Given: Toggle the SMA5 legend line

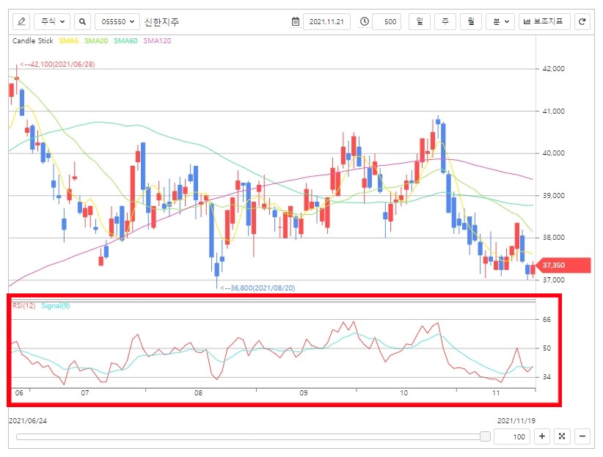Looking at the screenshot, I should [68, 41].
